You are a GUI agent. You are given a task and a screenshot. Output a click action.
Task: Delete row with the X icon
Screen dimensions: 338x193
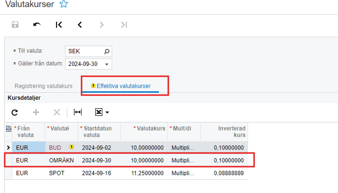57,112
